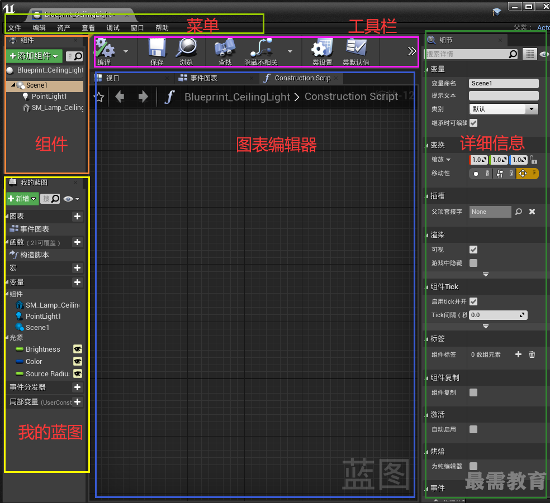Add a new graph with 图表 plus
550x503 pixels.
pyautogui.click(x=78, y=217)
